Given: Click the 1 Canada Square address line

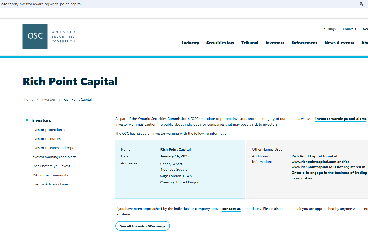Looking at the screenshot, I should [x=174, y=170].
